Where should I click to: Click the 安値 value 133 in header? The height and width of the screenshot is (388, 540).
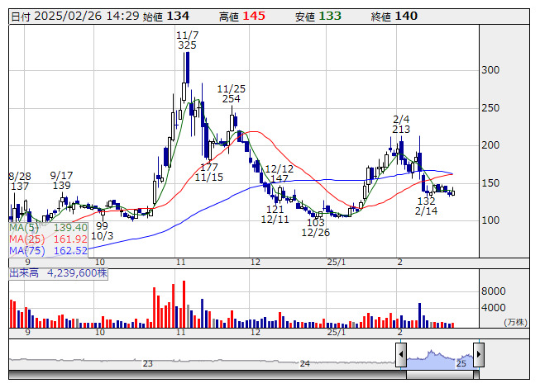pos(330,17)
